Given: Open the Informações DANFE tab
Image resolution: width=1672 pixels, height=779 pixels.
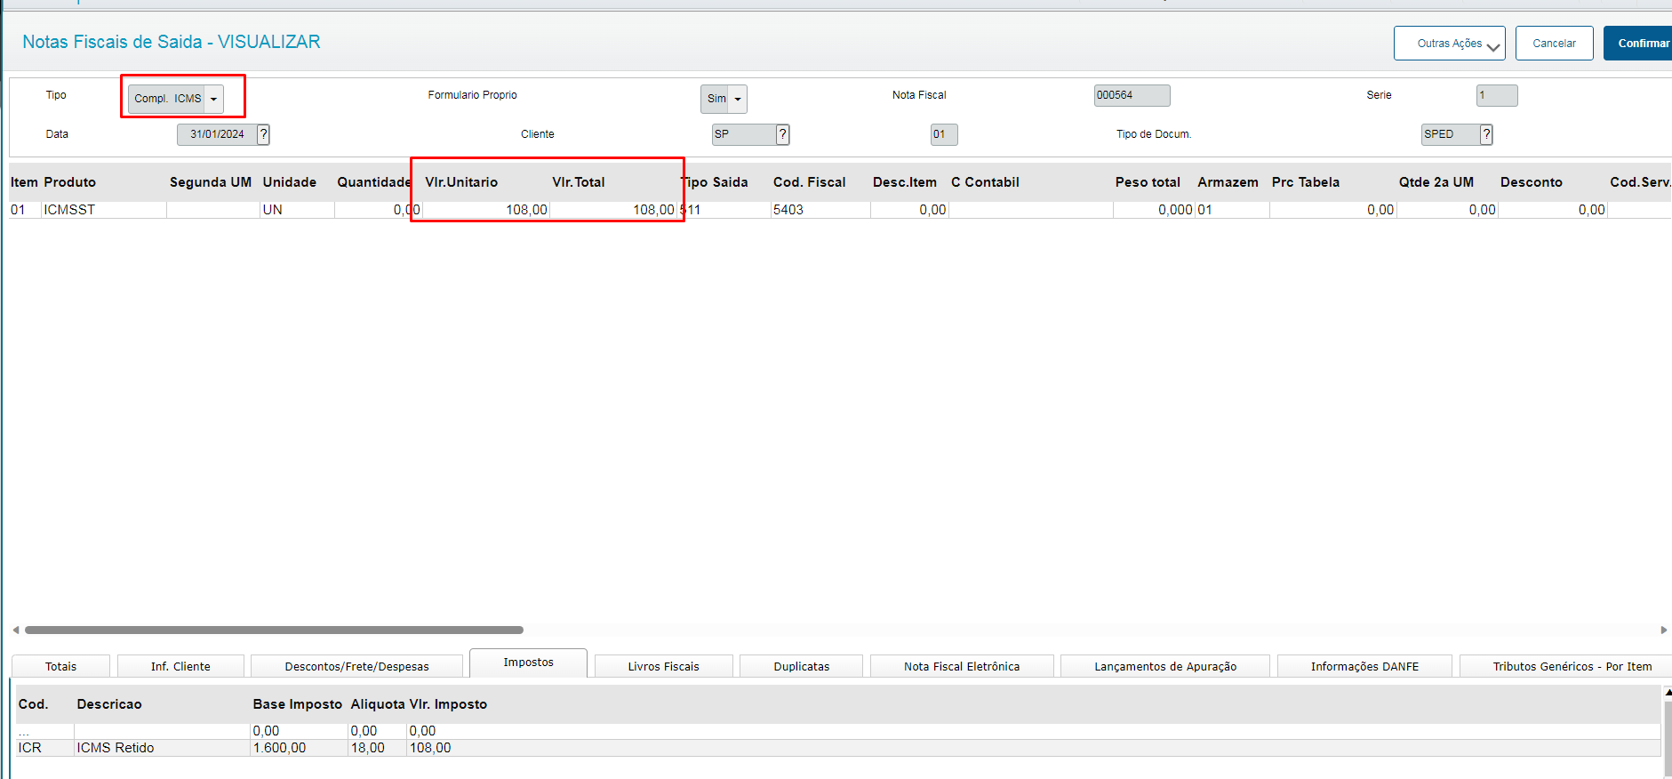Looking at the screenshot, I should pyautogui.click(x=1364, y=666).
